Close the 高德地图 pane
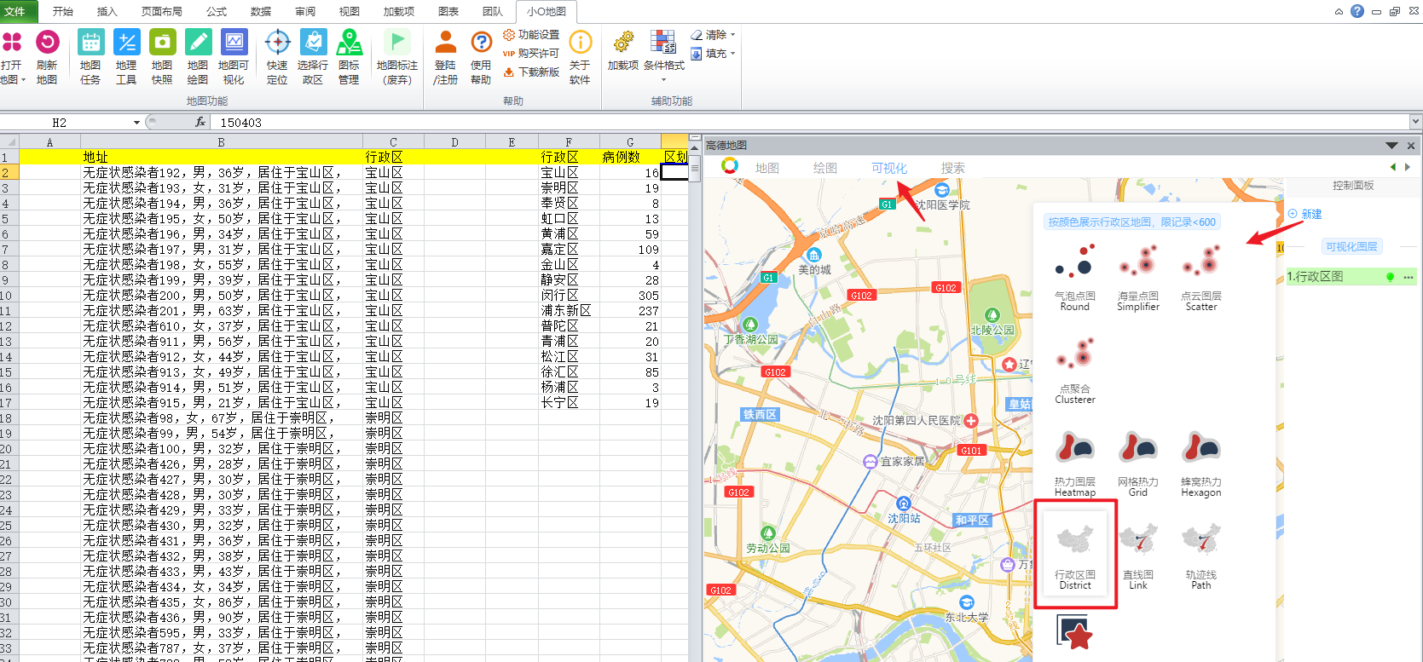The width and height of the screenshot is (1423, 662). (x=1411, y=146)
